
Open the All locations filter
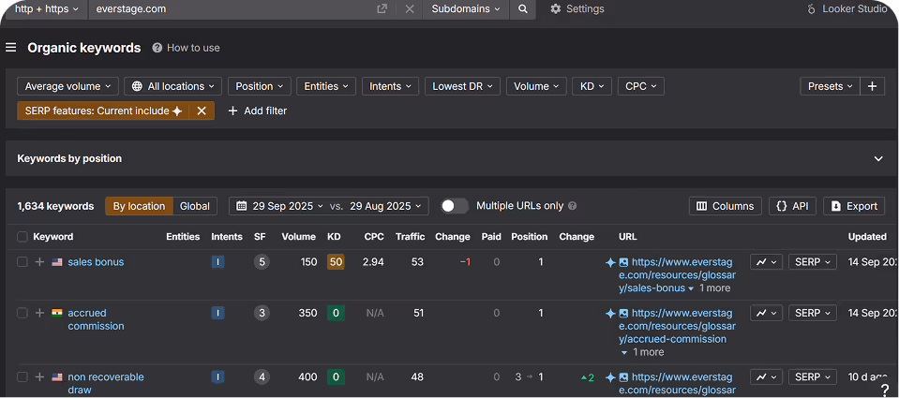point(172,86)
